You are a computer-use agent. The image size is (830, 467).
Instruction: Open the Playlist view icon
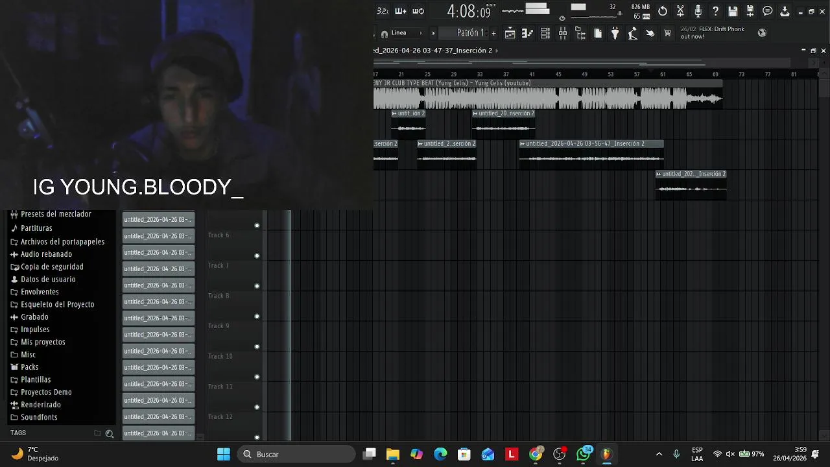(x=510, y=33)
